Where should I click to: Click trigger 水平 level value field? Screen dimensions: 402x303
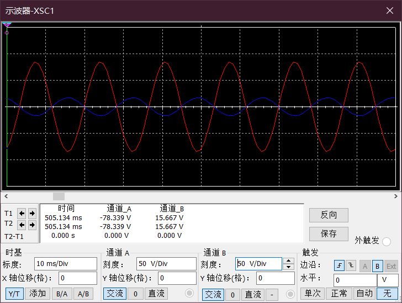355,280
